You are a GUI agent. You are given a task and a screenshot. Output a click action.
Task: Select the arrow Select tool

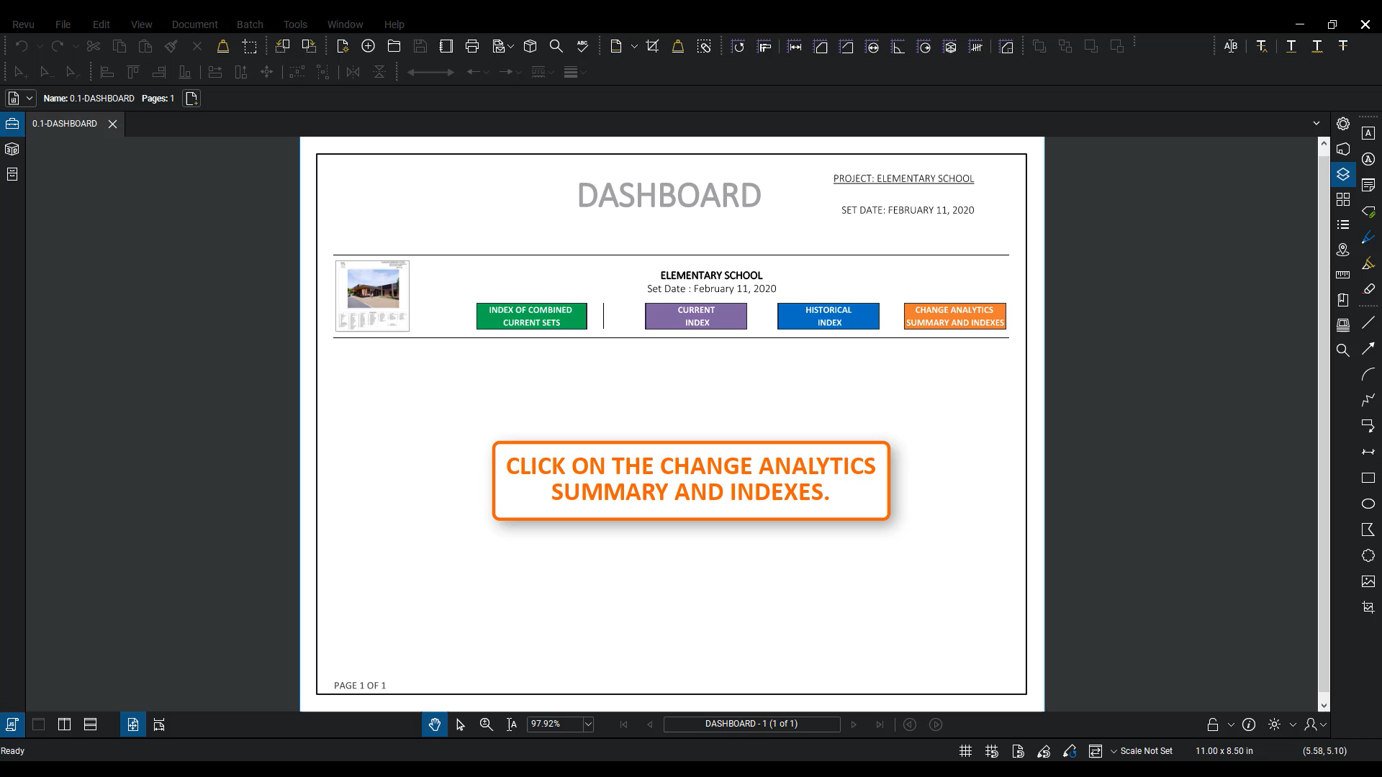click(461, 724)
